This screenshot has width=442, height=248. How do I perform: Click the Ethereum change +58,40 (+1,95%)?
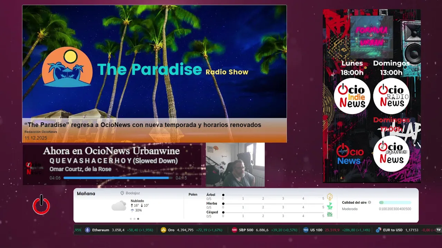pos(140,230)
